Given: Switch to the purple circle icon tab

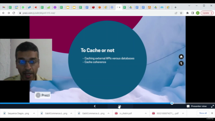Looking at the screenshot, I should (x=55, y=7).
